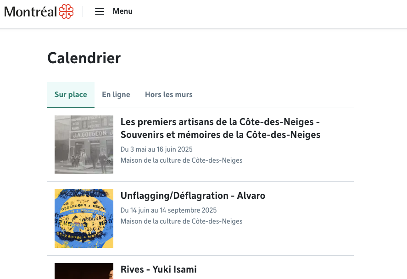Click the venue under Unflagging/Déflagration

point(181,221)
